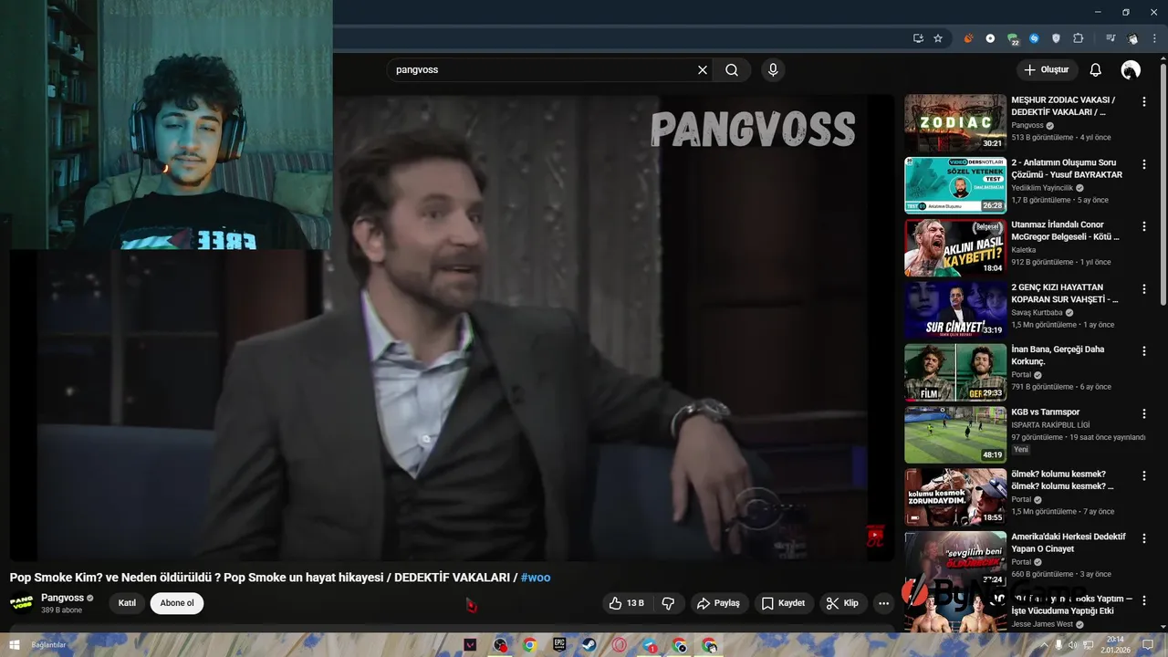
Task: Open the chat extension with badge 22
Action: tap(1013, 39)
